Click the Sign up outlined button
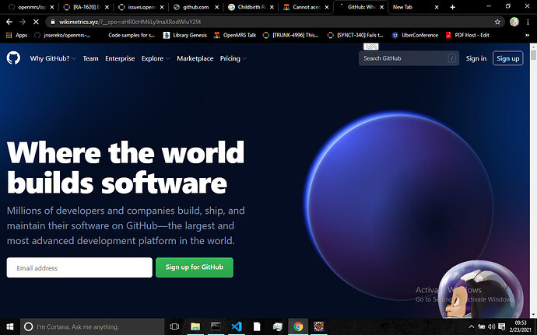This screenshot has width=537, height=335. click(507, 58)
